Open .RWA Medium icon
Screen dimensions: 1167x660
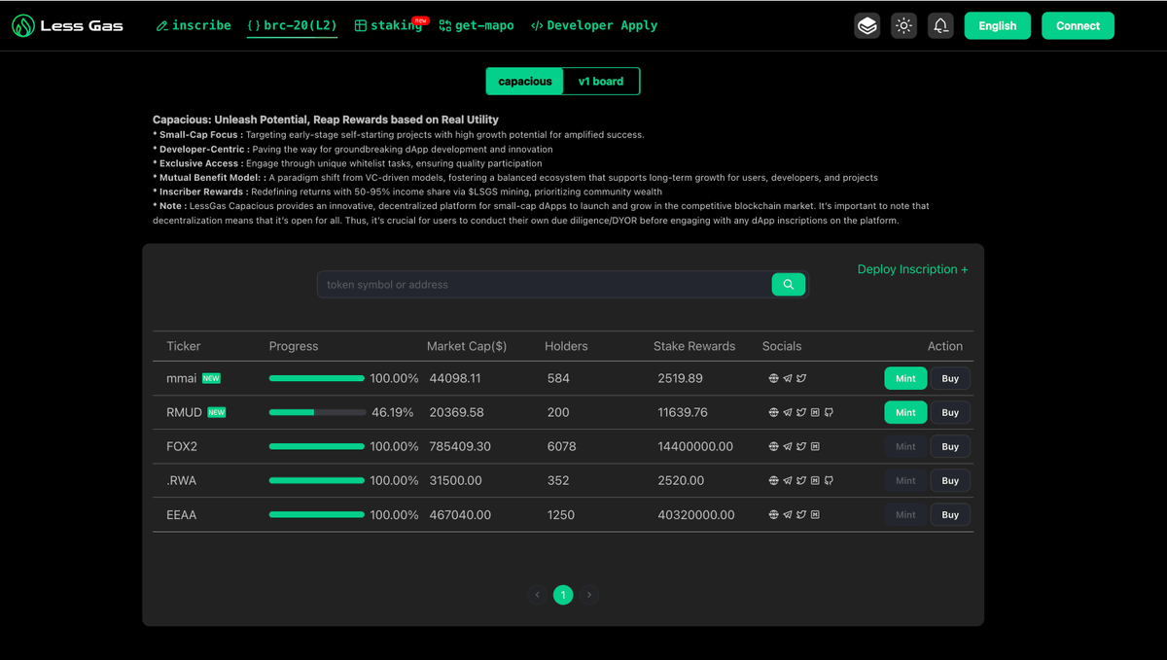coord(815,480)
